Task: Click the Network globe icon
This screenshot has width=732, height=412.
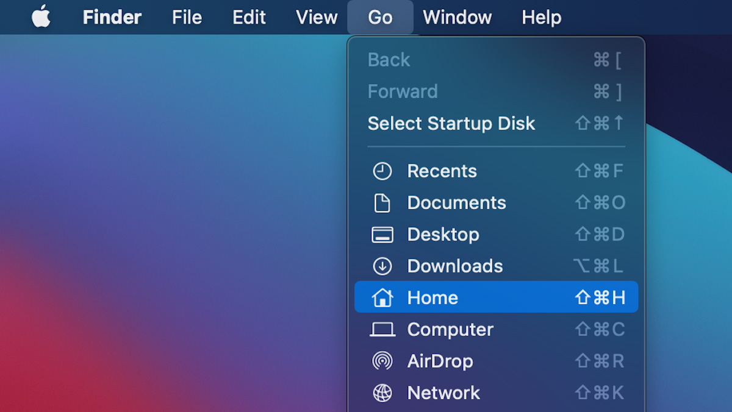Action: [382, 393]
